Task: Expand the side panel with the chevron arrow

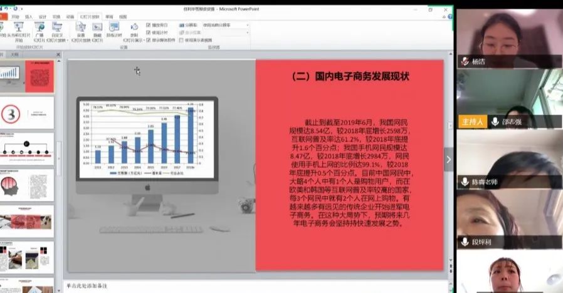Action: [448, 159]
